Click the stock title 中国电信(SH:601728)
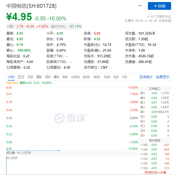176x175 pixels. click(x=31, y=6)
